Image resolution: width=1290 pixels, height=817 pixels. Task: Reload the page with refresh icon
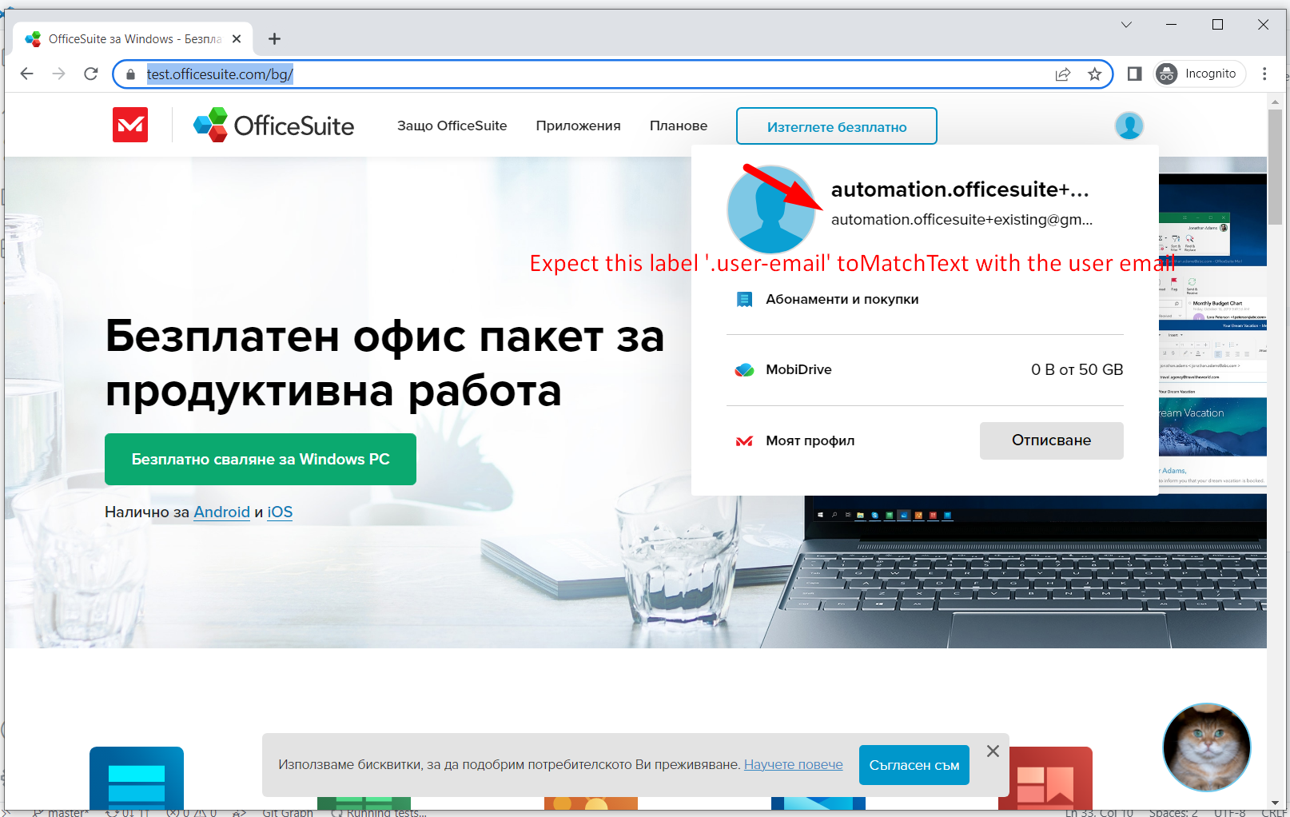(x=91, y=74)
